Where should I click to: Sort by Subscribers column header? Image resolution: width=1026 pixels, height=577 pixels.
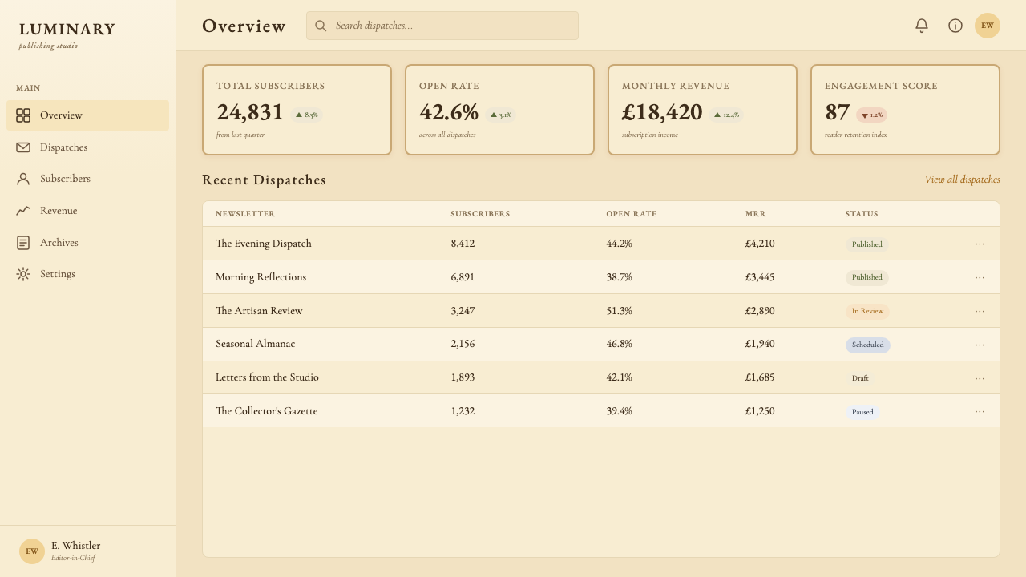click(480, 214)
